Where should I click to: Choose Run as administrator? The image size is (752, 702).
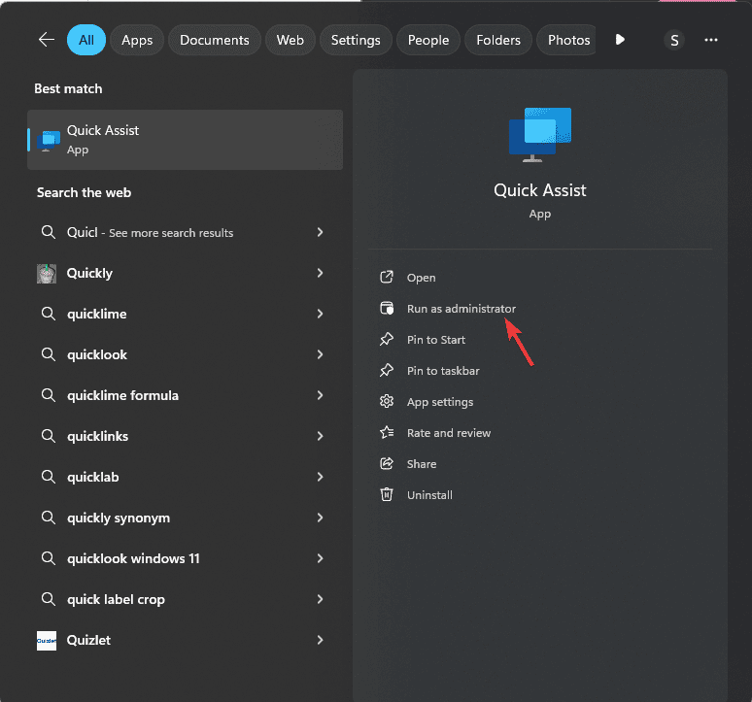click(x=461, y=309)
